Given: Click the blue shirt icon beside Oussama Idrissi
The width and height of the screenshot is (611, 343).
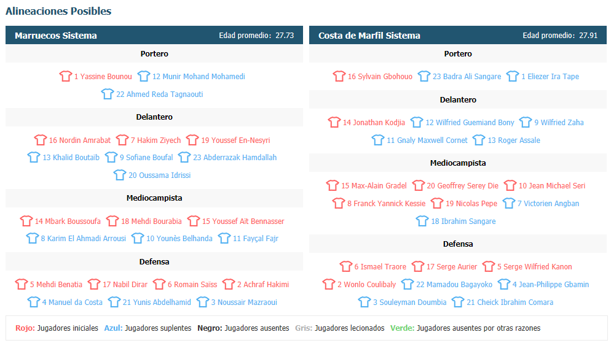Looking at the screenshot, I should point(120,175).
